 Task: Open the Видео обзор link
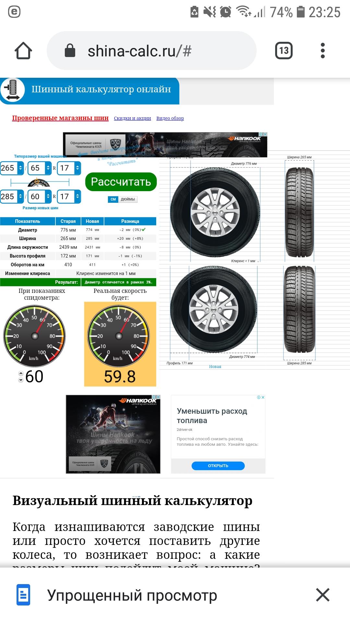point(170,118)
